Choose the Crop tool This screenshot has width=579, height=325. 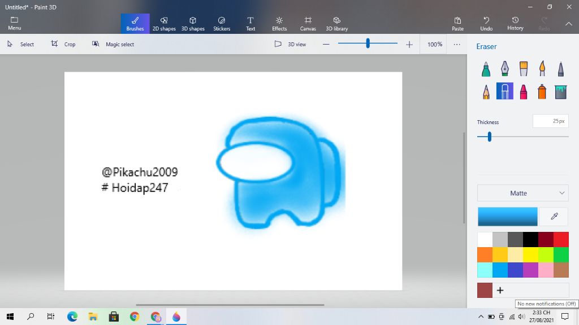tap(63, 44)
